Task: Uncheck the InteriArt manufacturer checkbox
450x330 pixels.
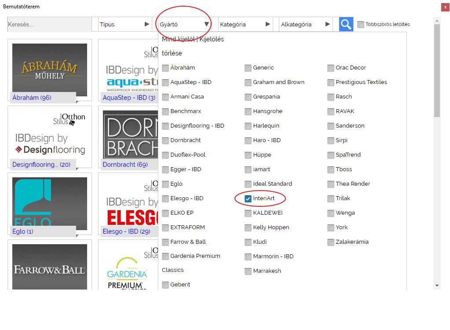Action: [x=248, y=198]
